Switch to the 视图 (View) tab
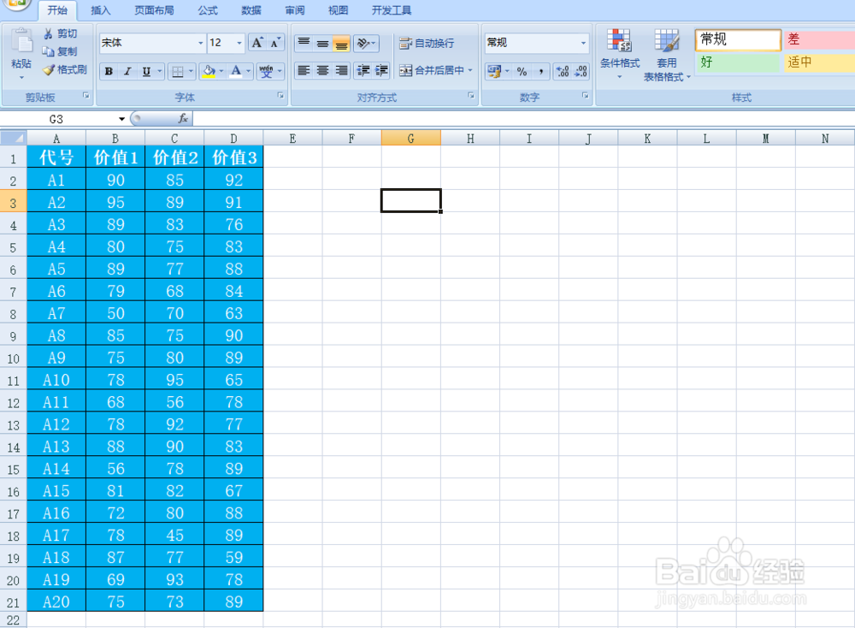The height and width of the screenshot is (628, 855). [x=338, y=10]
